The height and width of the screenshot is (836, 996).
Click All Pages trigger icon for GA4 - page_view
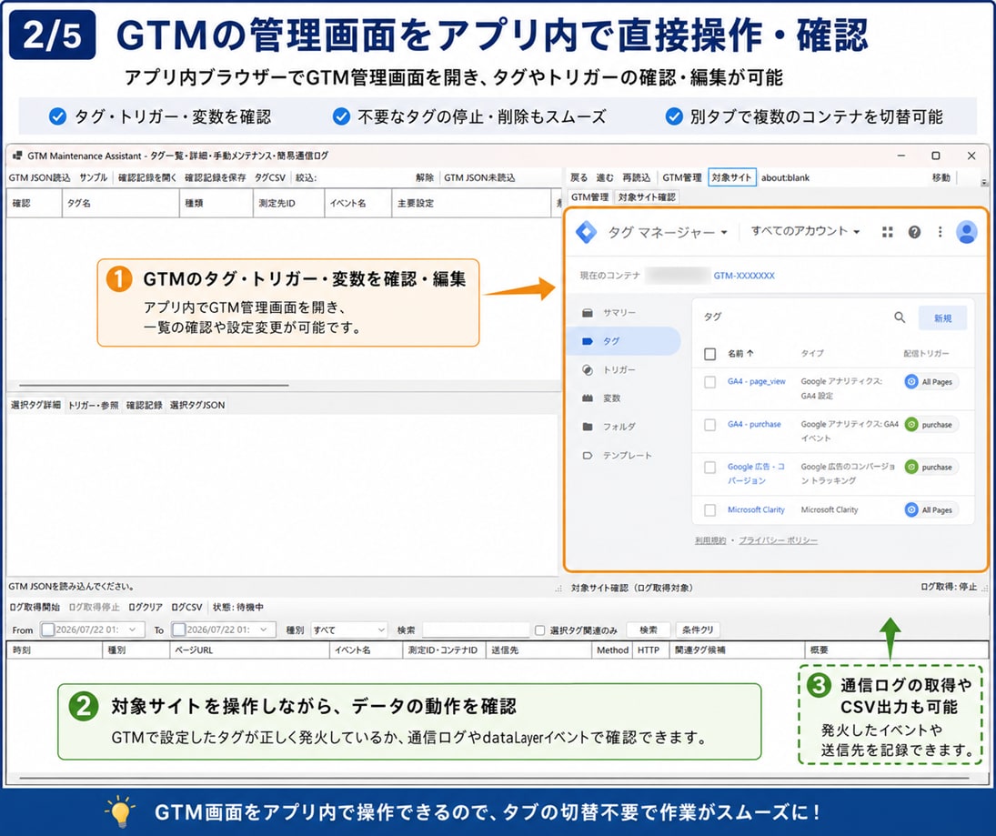910,382
